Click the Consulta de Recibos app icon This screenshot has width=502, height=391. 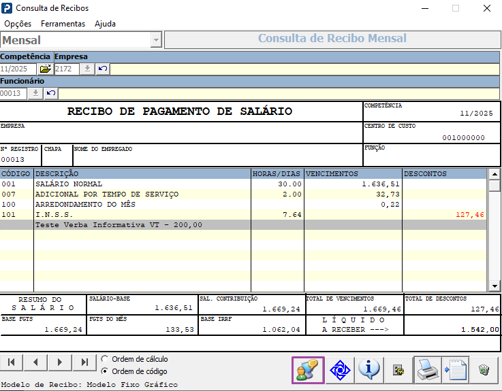[x=7, y=8]
